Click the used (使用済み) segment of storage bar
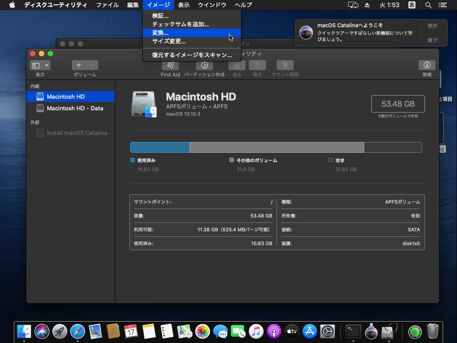Image resolution: width=457 pixels, height=343 pixels. (160, 147)
